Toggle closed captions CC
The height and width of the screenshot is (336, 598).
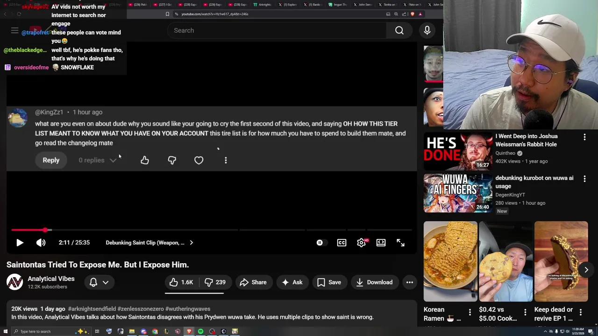click(x=342, y=243)
